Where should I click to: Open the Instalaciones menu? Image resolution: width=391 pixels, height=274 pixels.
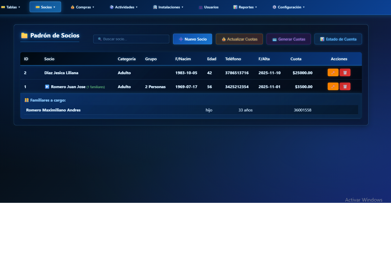168,7
